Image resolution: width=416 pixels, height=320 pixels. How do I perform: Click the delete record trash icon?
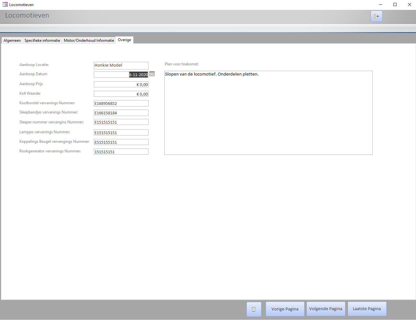click(x=254, y=309)
